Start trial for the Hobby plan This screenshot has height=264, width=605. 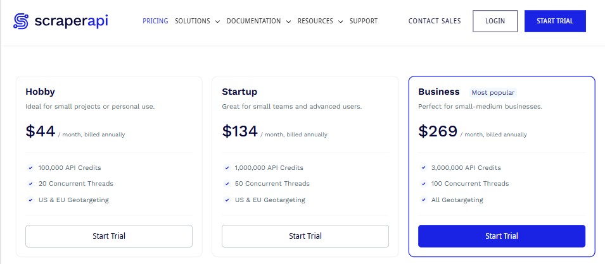[109, 236]
